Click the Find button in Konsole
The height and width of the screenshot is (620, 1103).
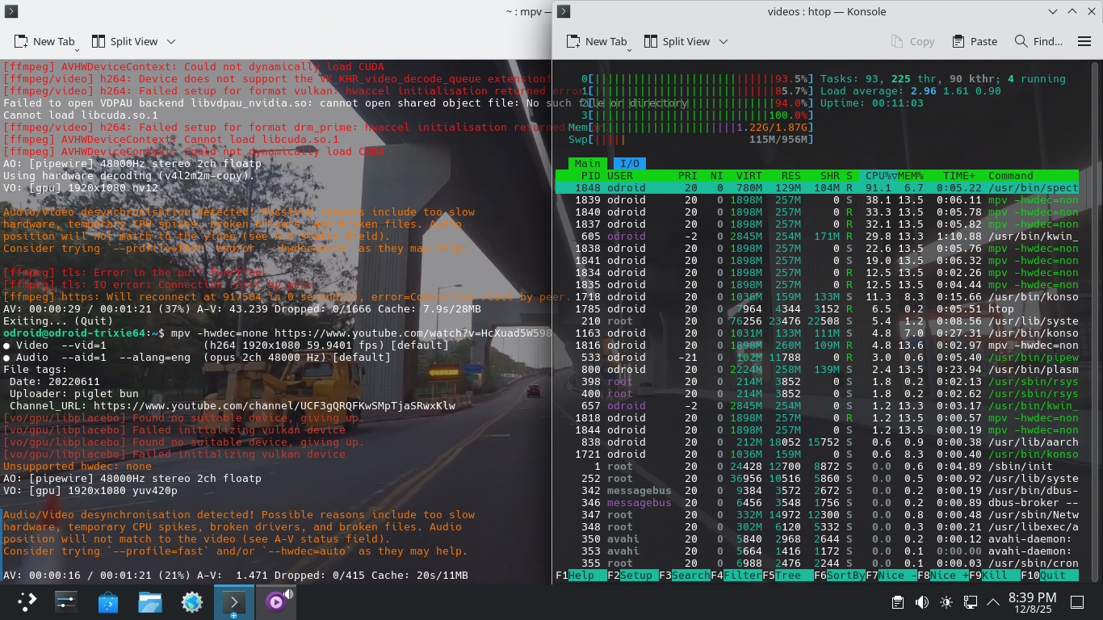1038,41
